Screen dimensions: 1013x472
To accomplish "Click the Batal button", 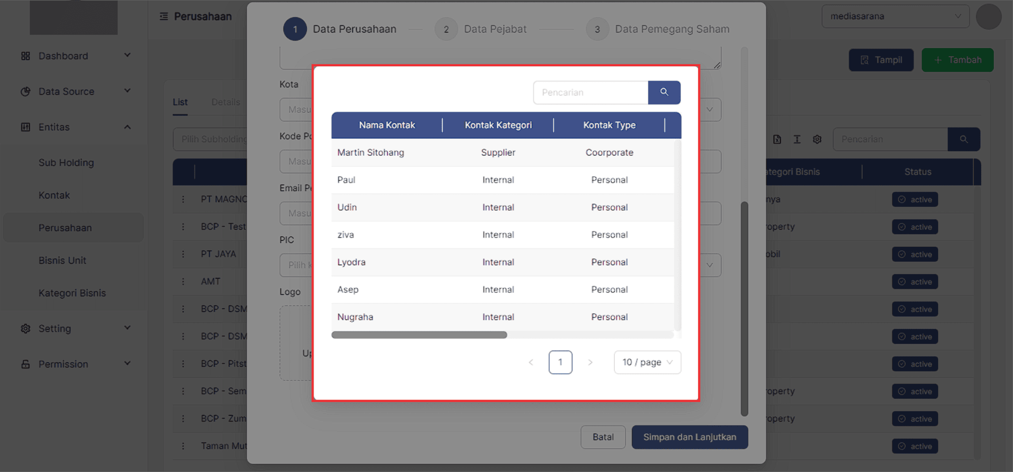I will click(603, 437).
